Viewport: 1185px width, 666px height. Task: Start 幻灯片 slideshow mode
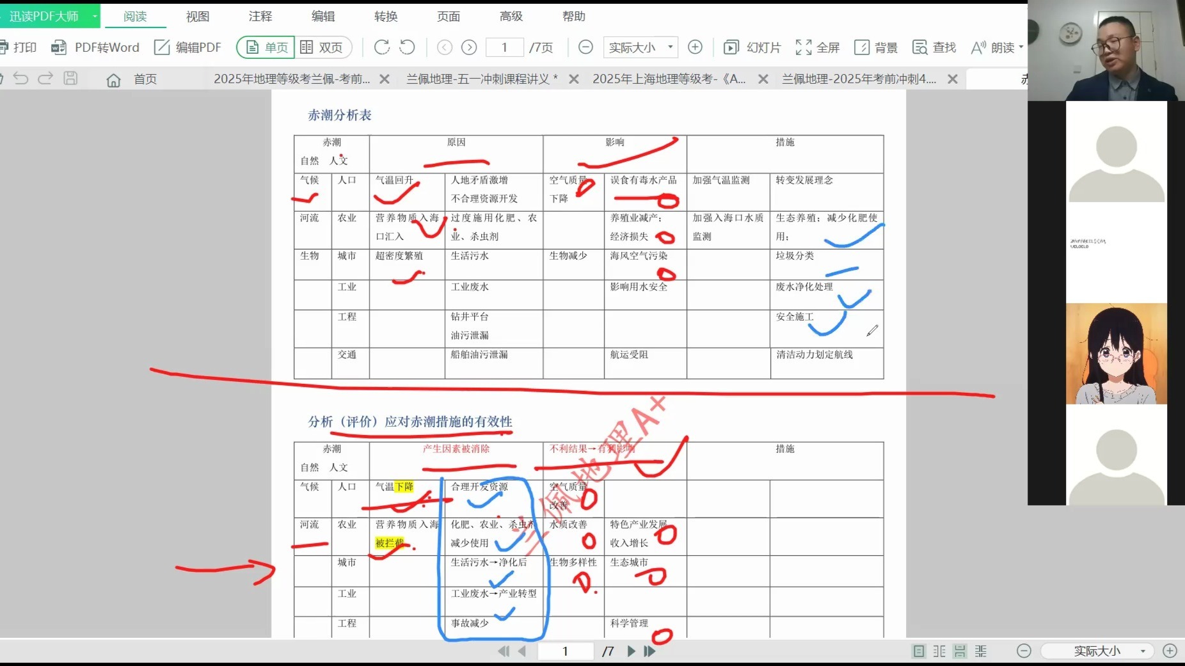click(x=752, y=47)
